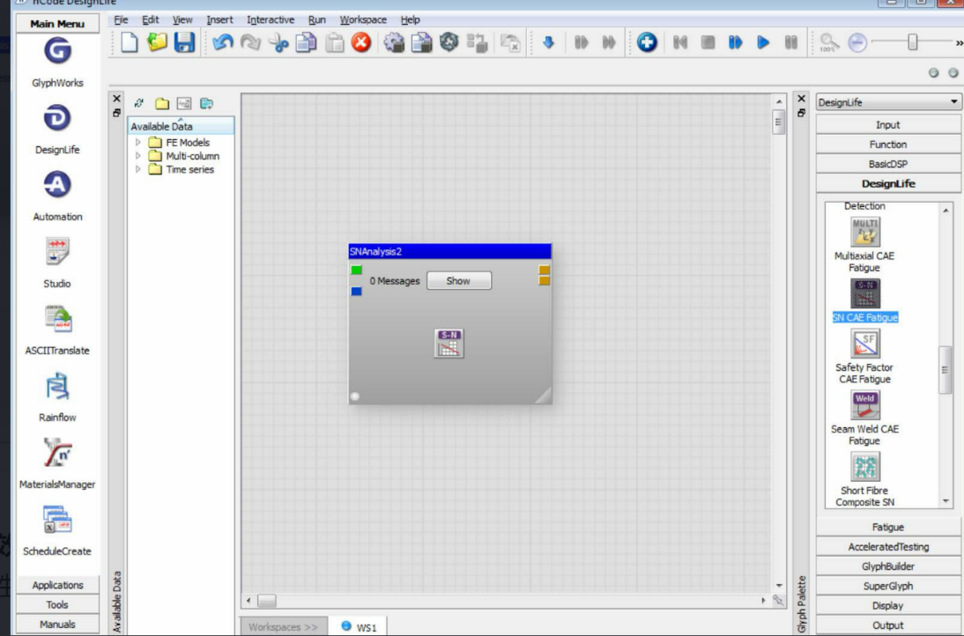Screen dimensions: 964x636
Task: Select the Multiaxial CAE Fatigue glyph
Action: tap(864, 232)
